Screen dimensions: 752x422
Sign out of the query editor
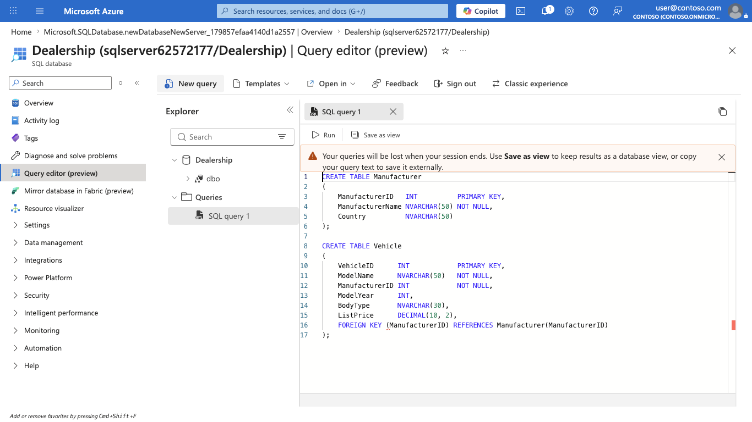[x=455, y=84]
